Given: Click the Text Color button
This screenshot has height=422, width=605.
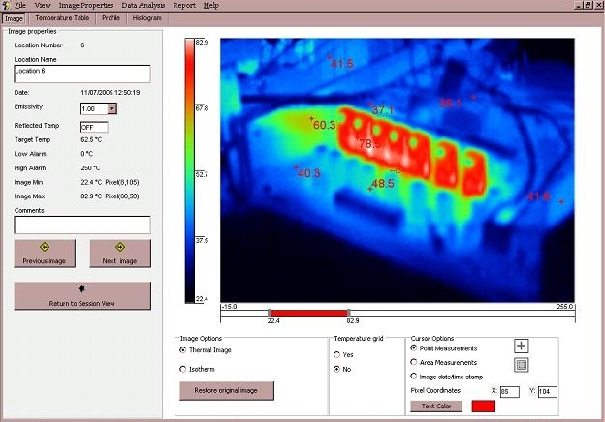Looking at the screenshot, I should click(436, 406).
